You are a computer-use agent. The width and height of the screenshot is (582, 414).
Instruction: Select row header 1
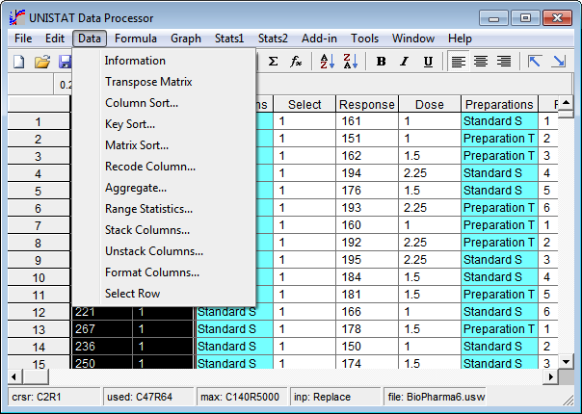coord(39,121)
